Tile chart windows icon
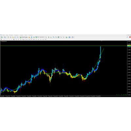 click(58, 37)
